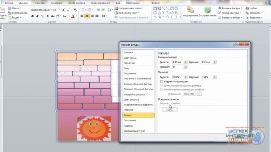Select Тень category in dialog
Image resolution: width=271 pixels, height=152 pixels.
pos(138,68)
